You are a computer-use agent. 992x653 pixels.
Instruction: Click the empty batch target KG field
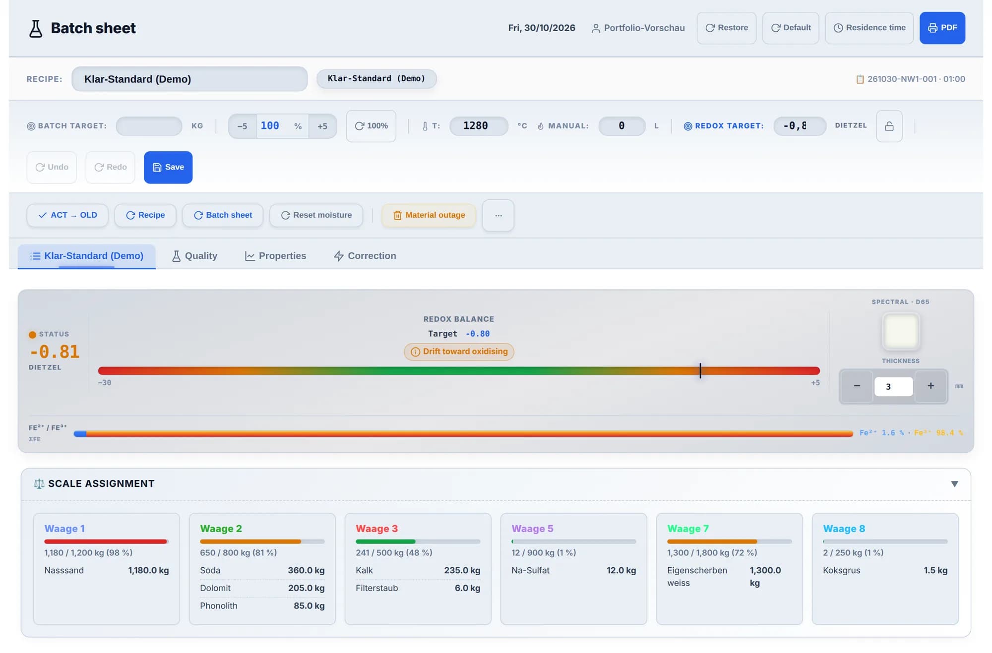[x=149, y=126]
